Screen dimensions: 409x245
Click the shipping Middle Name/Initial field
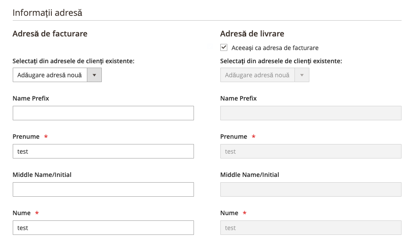311,189
